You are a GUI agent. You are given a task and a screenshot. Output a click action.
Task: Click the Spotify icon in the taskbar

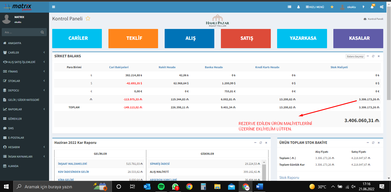coord(161,187)
